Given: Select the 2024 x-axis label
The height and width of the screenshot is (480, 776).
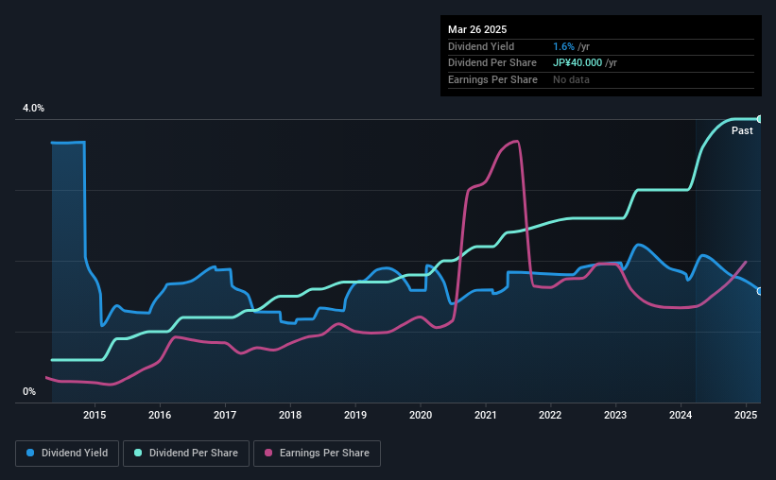Looking at the screenshot, I should pyautogui.click(x=681, y=415).
